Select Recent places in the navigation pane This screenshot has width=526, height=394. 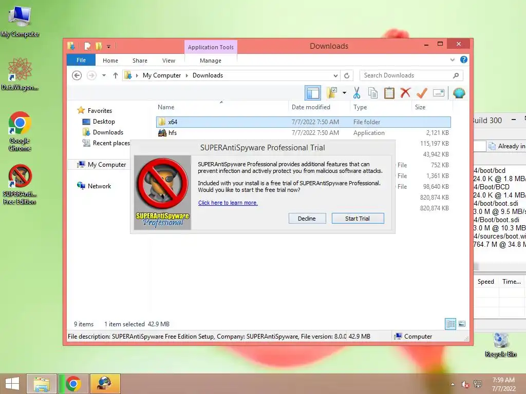click(111, 143)
